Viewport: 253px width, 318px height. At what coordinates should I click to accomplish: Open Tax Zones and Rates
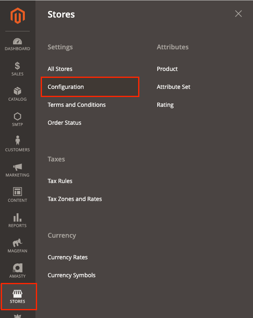(75, 199)
